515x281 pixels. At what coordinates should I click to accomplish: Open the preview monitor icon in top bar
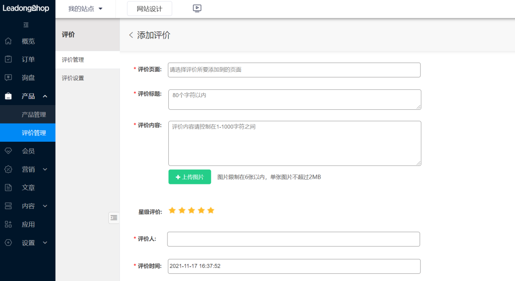197,9
